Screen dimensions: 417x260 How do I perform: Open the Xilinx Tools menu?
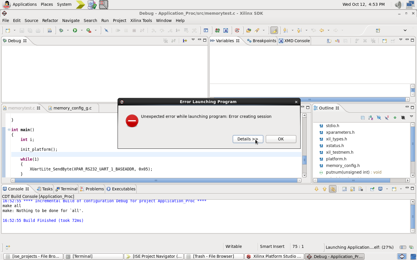(x=141, y=21)
